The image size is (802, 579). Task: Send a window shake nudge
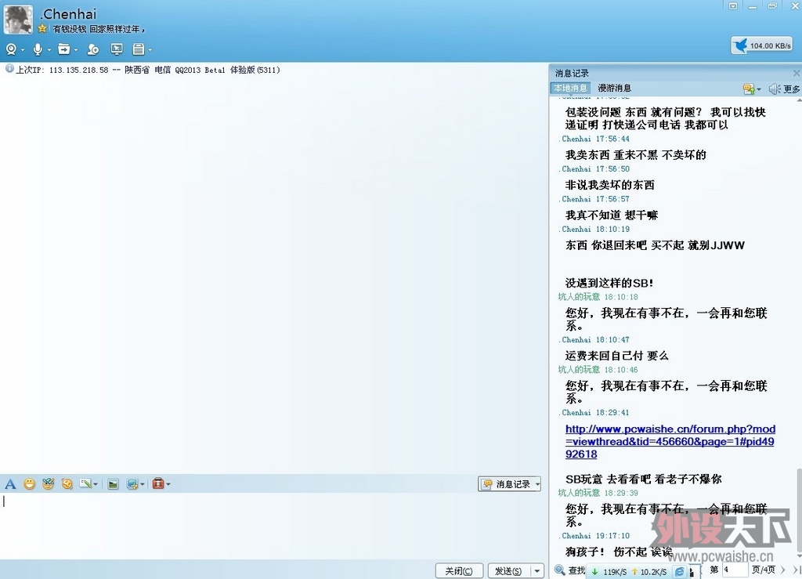[67, 484]
